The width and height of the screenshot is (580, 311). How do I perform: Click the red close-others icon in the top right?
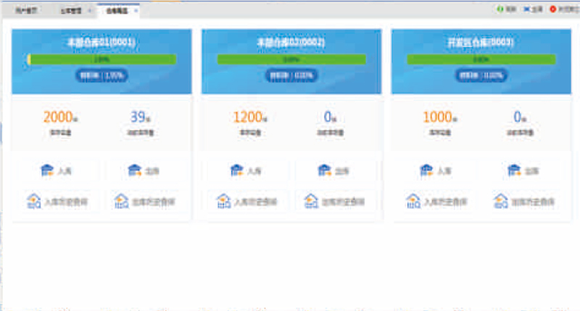(x=553, y=9)
